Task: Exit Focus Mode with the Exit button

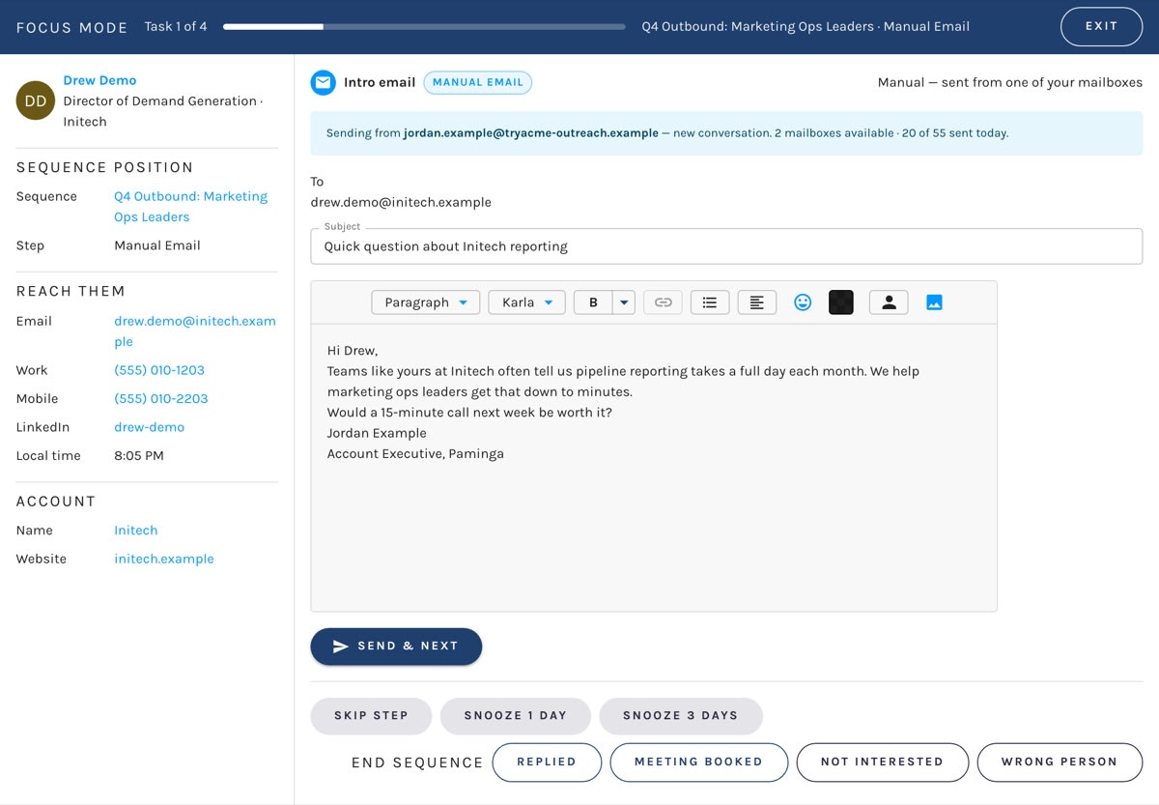Action: tap(1101, 27)
